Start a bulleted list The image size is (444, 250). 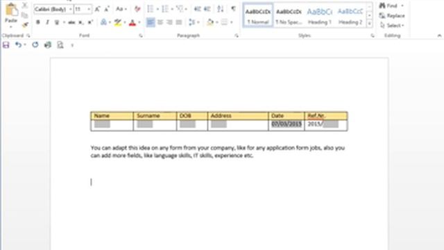[151, 9]
